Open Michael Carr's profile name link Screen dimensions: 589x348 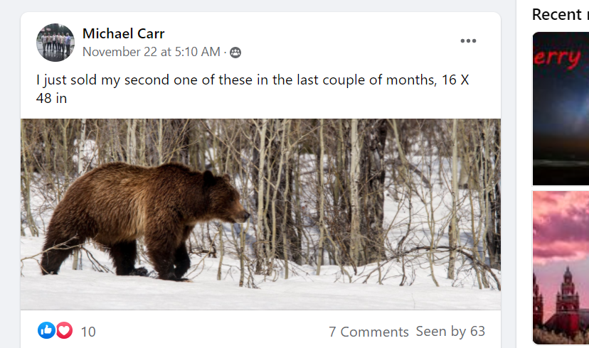click(x=124, y=33)
